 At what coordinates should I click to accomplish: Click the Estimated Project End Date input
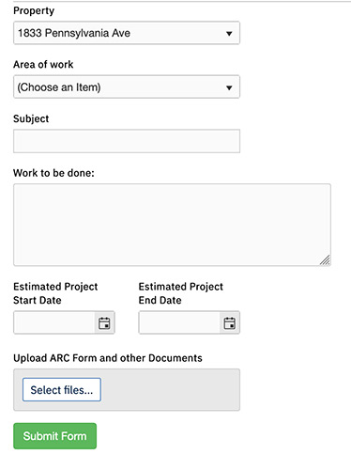[x=179, y=322]
